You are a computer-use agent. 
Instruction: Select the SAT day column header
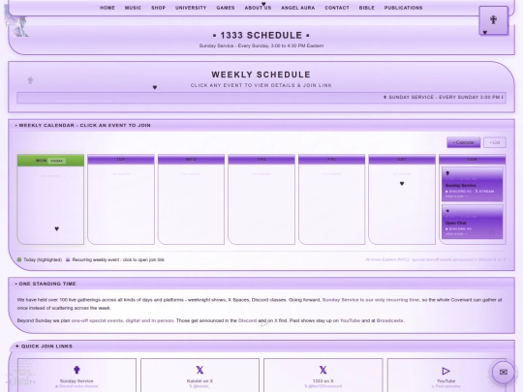402,160
